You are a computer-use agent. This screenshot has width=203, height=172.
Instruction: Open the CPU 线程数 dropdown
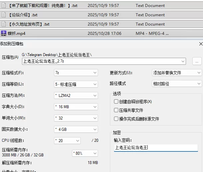[x=67, y=140]
